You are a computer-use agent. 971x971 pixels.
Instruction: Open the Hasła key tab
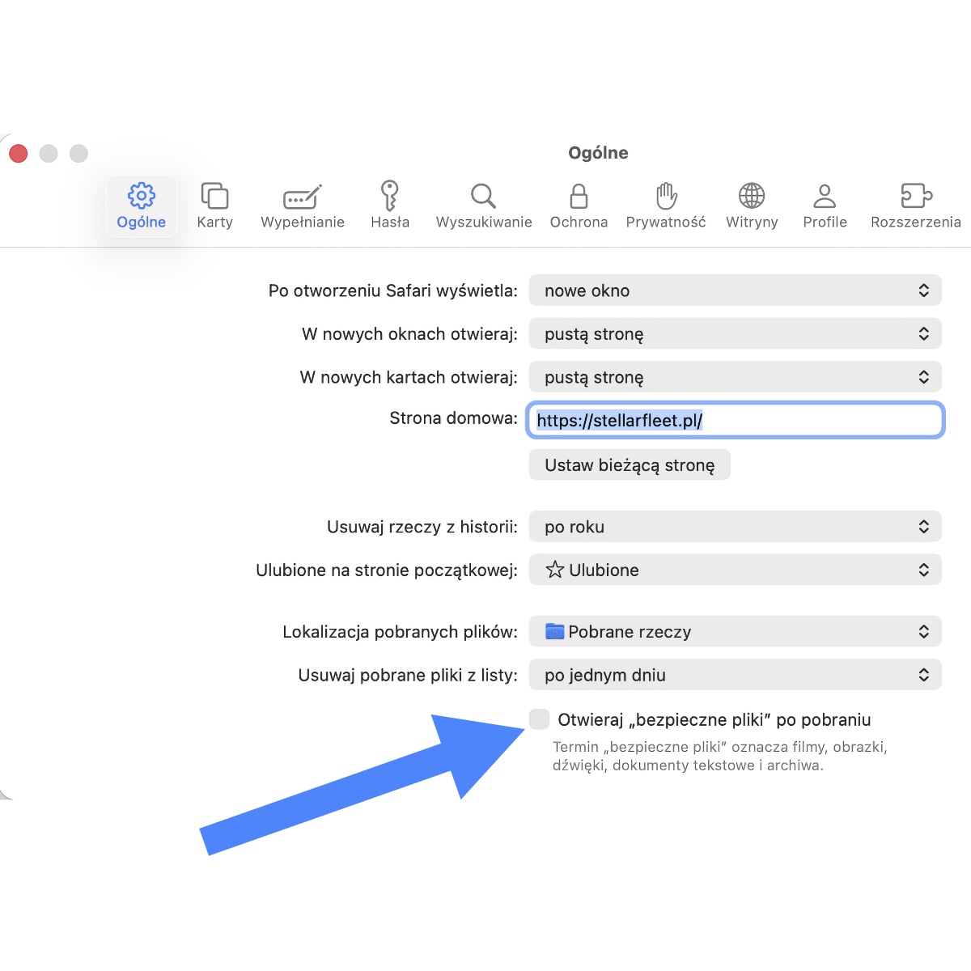(390, 206)
